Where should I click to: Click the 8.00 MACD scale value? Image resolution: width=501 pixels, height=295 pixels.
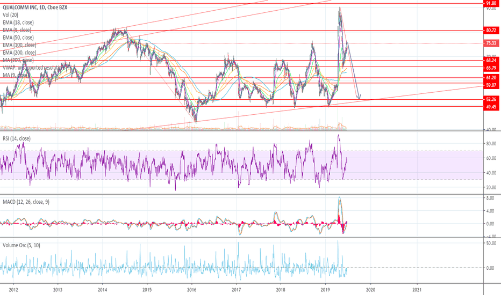[490, 198]
